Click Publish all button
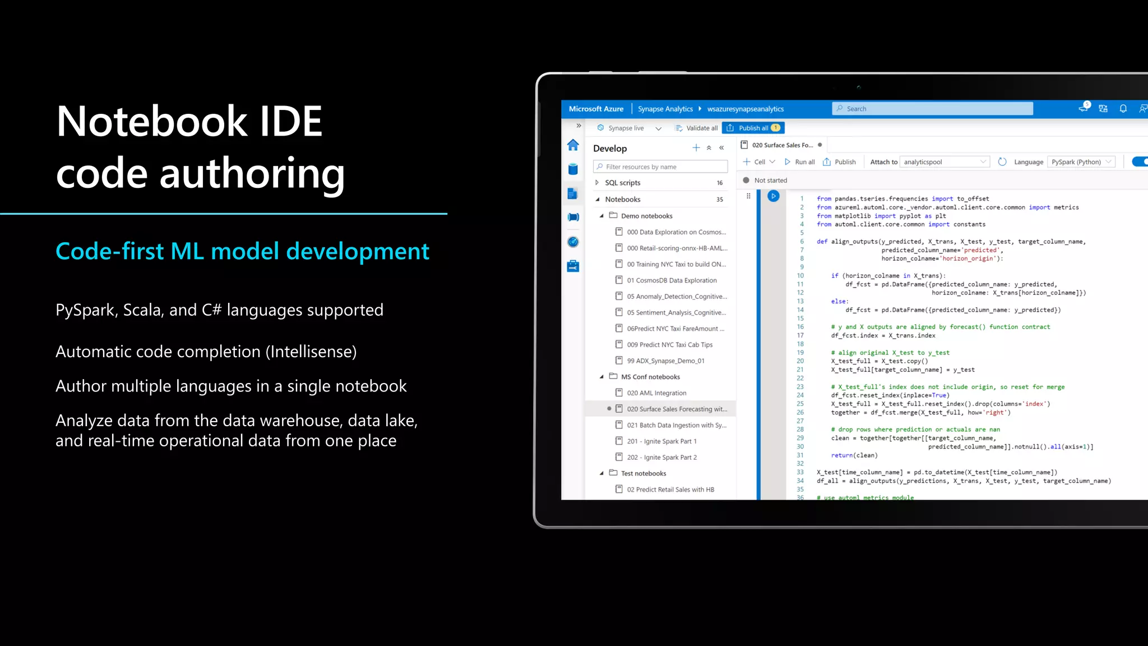1148x646 pixels. [753, 128]
